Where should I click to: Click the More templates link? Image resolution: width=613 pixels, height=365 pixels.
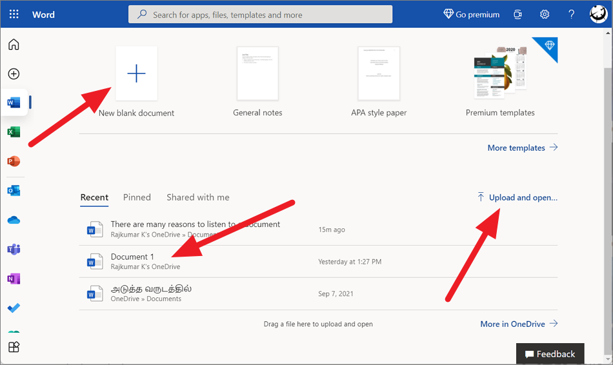[522, 148]
